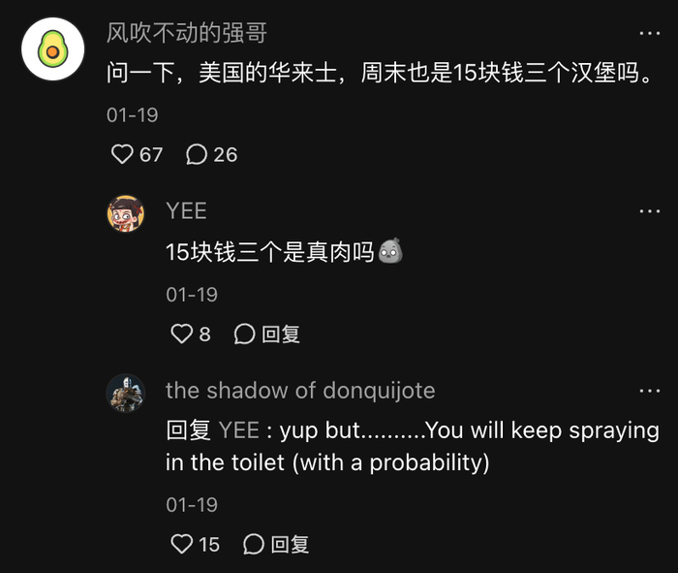The width and height of the screenshot is (678, 573).
Task: Click the YEE mention in donquijote's reply
Action: tap(238, 430)
